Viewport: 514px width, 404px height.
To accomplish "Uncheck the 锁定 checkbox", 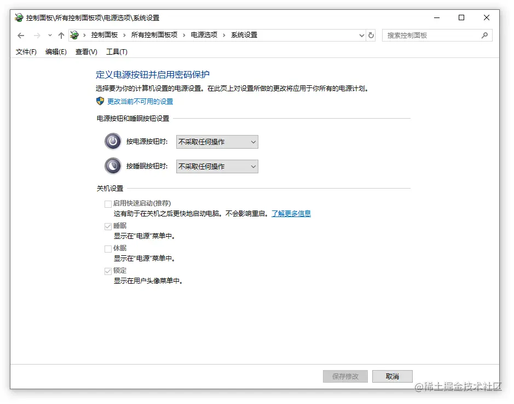I will pyautogui.click(x=108, y=271).
